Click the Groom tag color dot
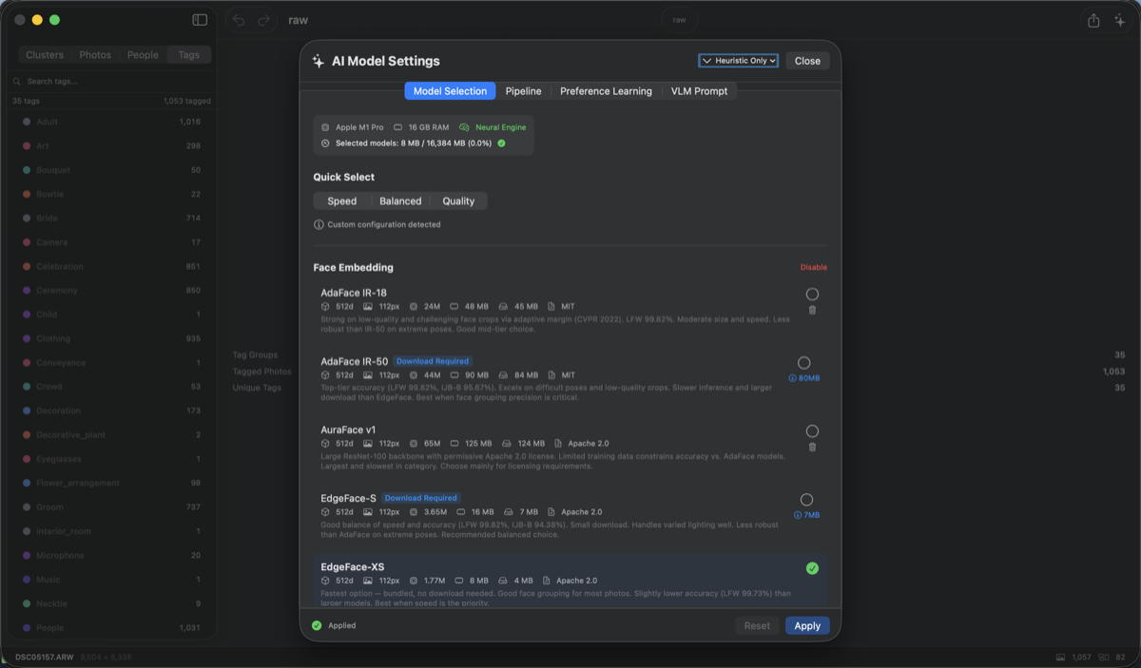This screenshot has height=668, width=1141. [x=27, y=507]
